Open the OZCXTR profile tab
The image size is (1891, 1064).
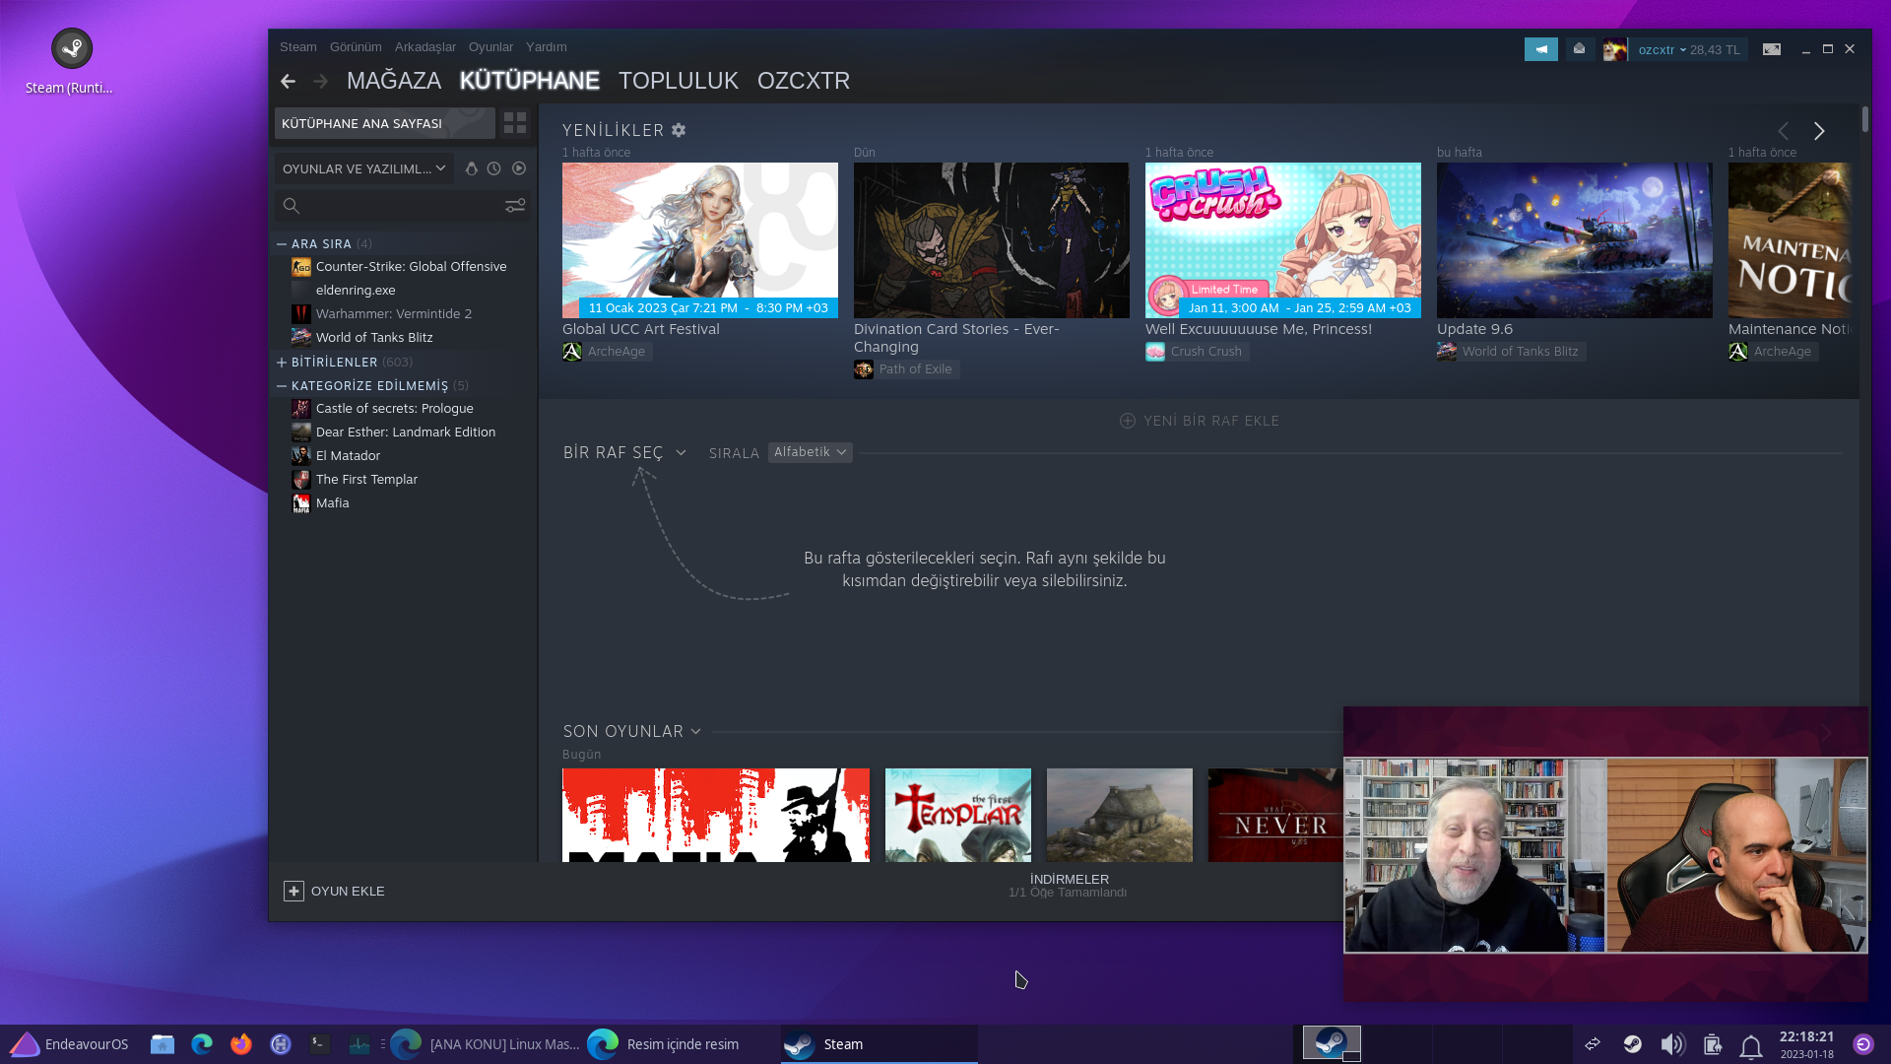point(804,81)
